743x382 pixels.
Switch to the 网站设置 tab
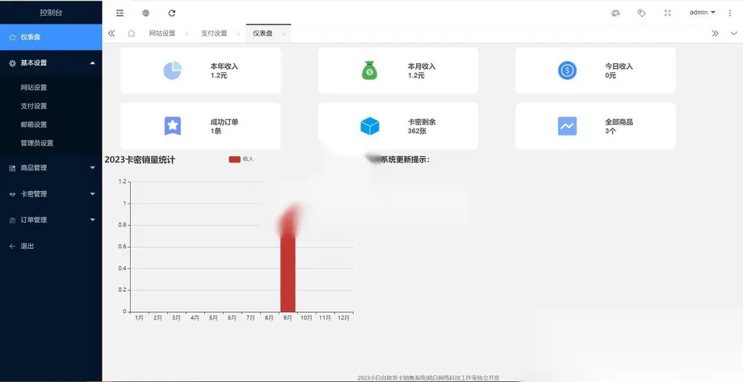tap(162, 33)
